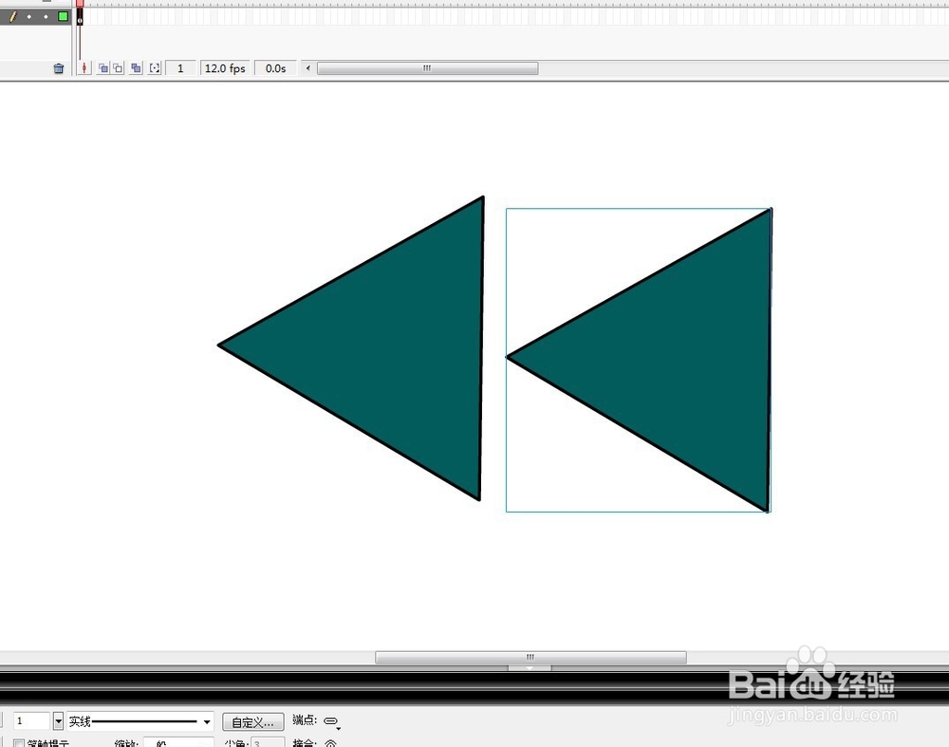The image size is (949, 747).
Task: Collapse the properties panel via the arrow handle
Action: pos(530,667)
